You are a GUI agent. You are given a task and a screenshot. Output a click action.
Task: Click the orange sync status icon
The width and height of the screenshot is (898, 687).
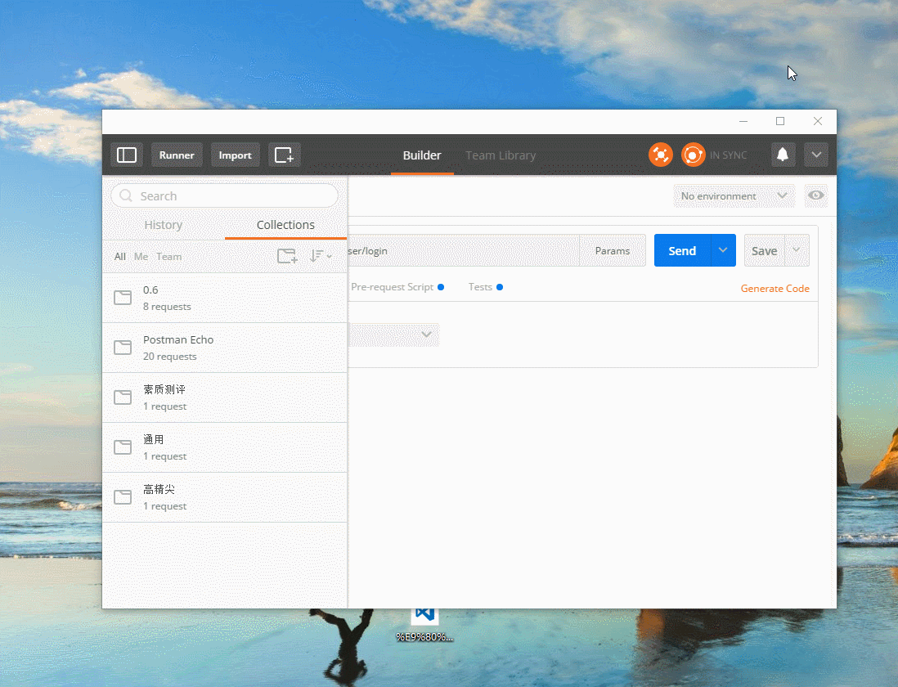pos(693,155)
